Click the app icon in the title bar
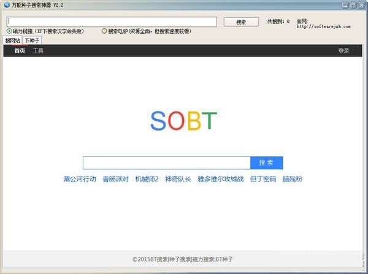Image resolution: width=368 pixels, height=274 pixels. [6, 4]
